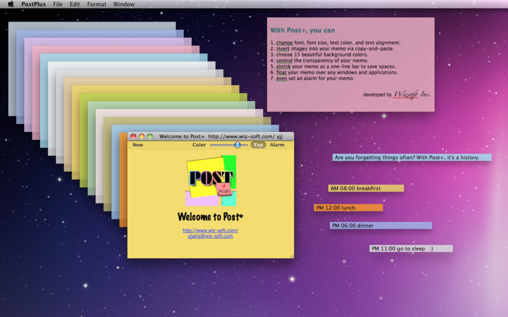Select the PM 06:00 dinner memo bar
The image size is (508, 317).
pos(381,226)
